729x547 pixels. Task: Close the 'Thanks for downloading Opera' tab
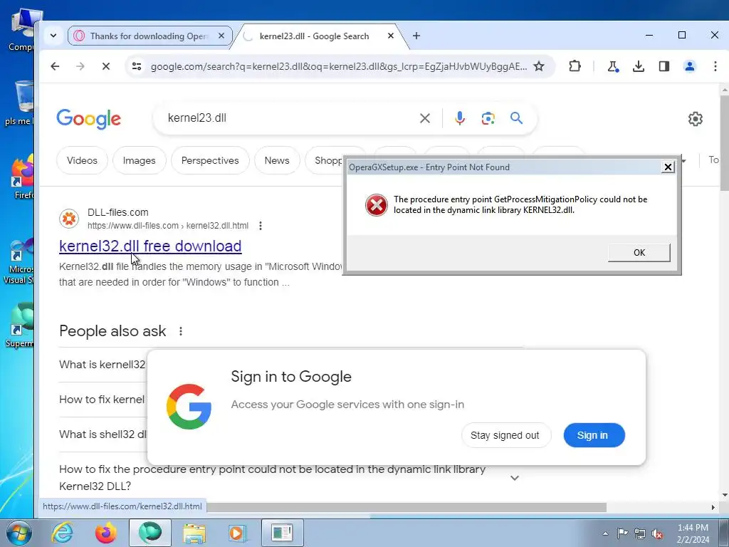point(221,36)
